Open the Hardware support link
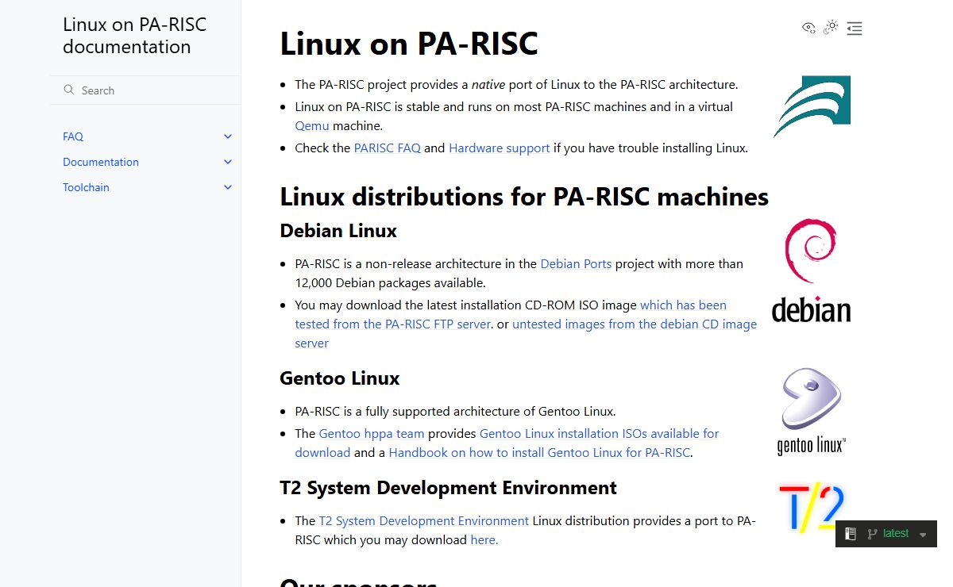This screenshot has height=587, width=953. click(500, 148)
